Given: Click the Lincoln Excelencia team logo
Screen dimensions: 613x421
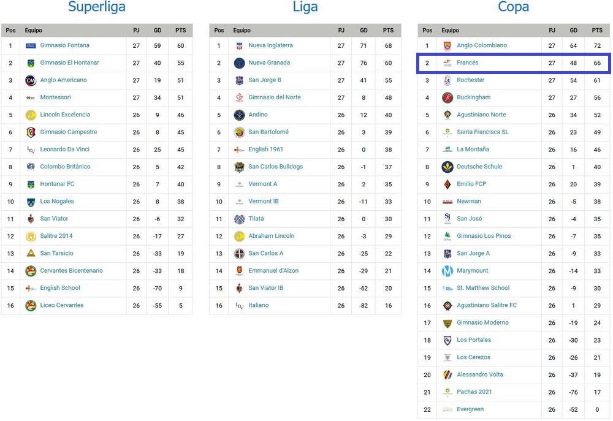Looking at the screenshot, I should pyautogui.click(x=31, y=115).
